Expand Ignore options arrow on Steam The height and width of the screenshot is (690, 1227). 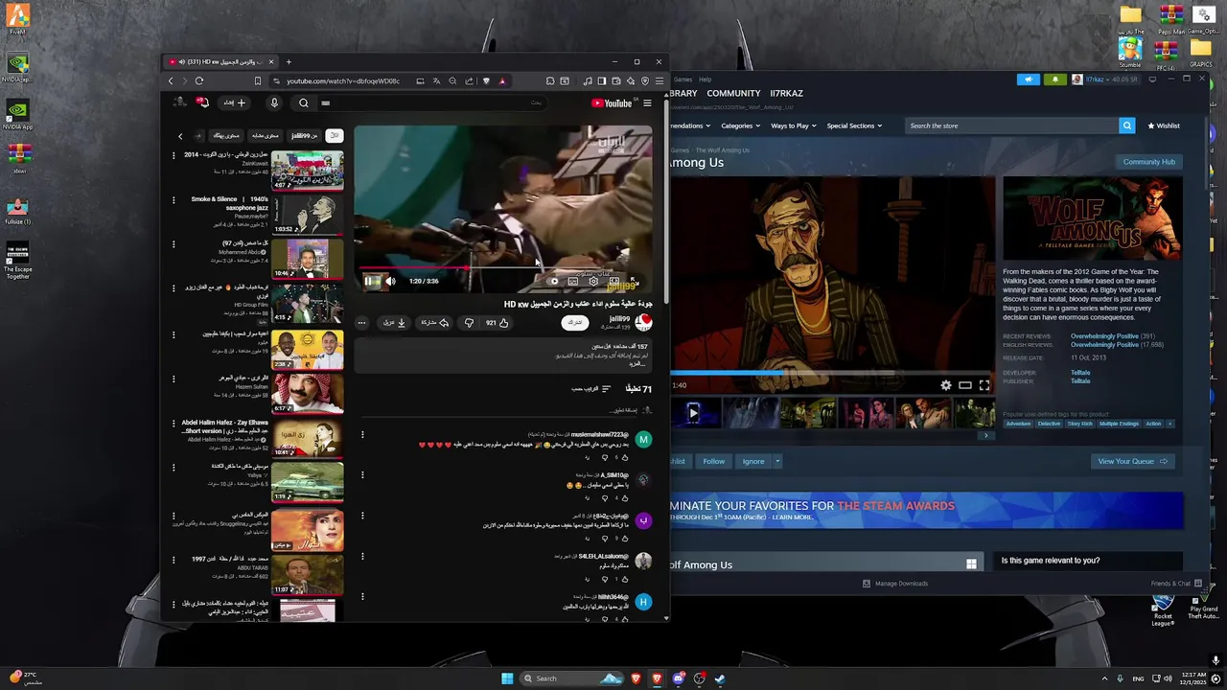777,461
